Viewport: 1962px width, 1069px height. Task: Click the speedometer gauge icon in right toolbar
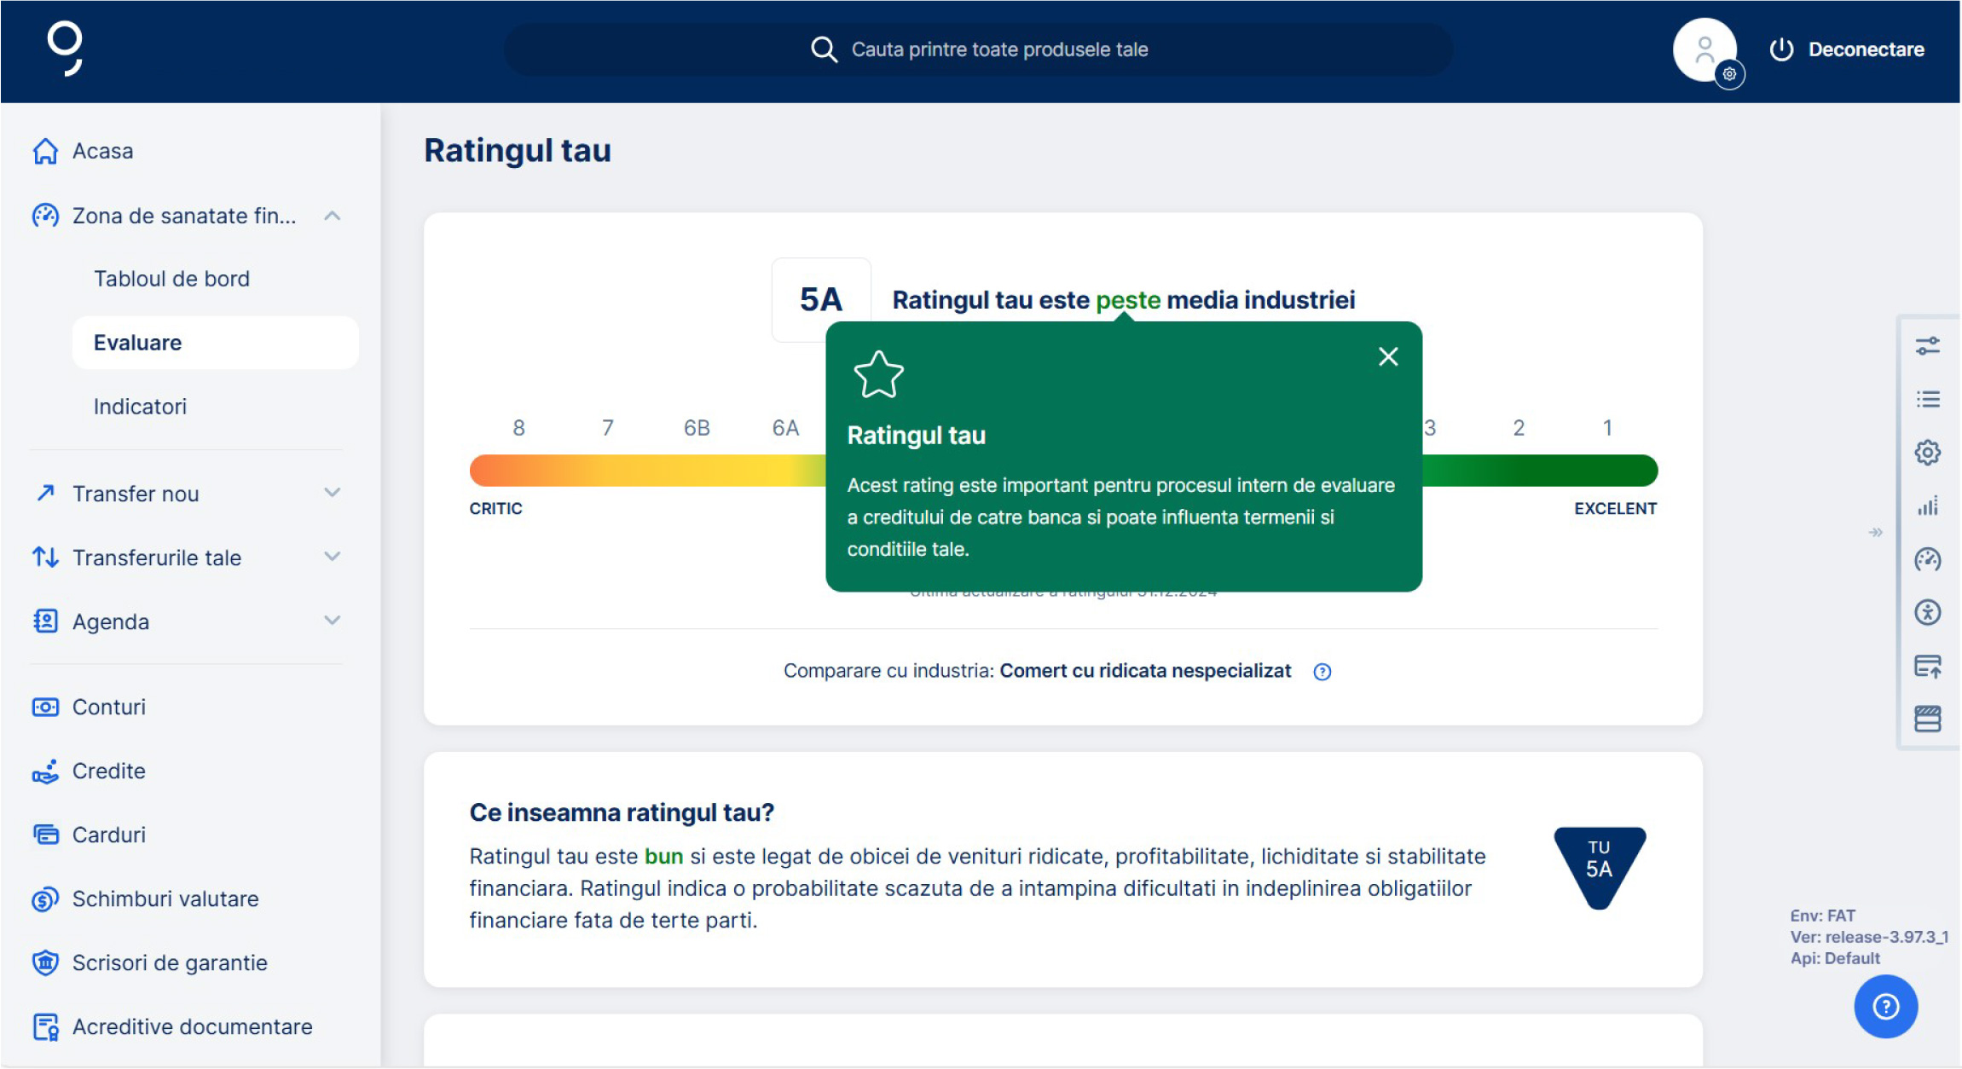(x=1927, y=559)
